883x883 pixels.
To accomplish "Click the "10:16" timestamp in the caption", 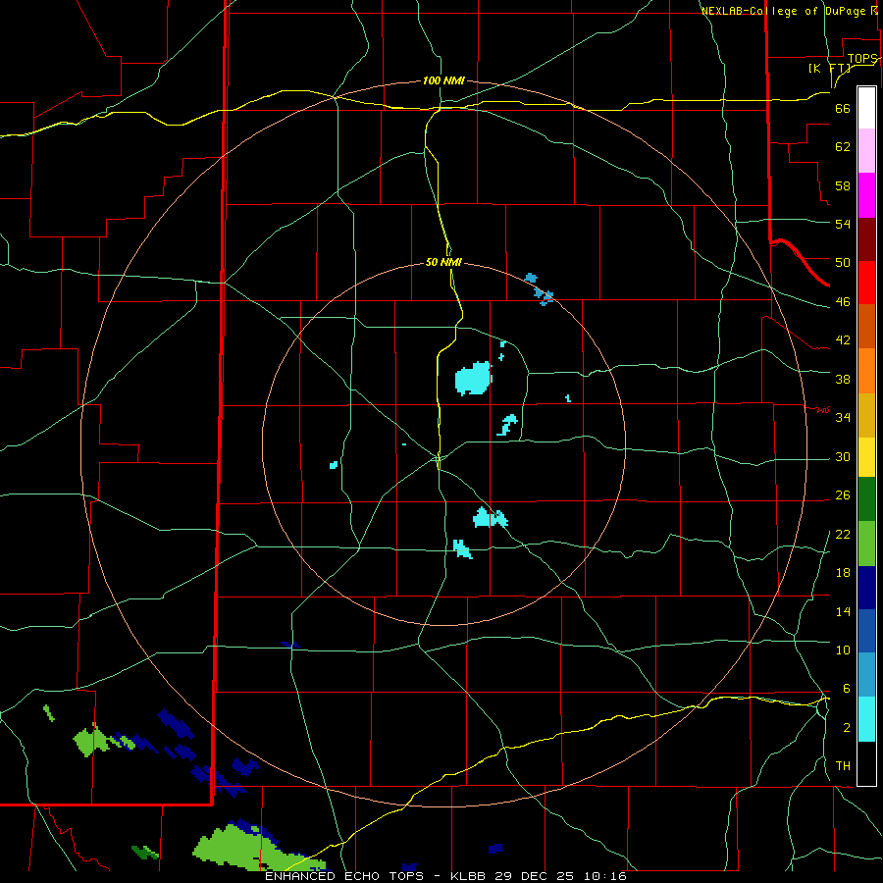I will (x=605, y=876).
